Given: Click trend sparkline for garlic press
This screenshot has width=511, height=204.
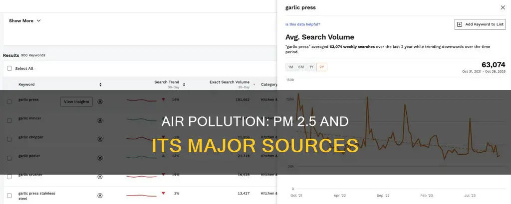Looking at the screenshot, I should point(141,100).
